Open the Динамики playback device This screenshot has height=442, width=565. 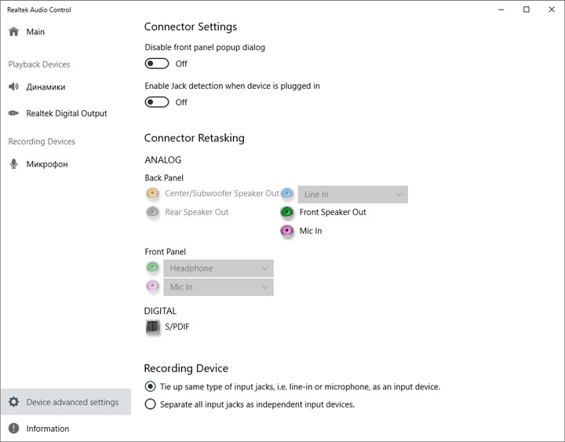(46, 87)
